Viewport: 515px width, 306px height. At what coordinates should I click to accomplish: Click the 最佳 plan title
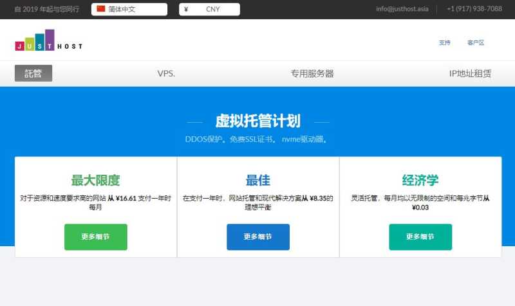click(x=257, y=180)
